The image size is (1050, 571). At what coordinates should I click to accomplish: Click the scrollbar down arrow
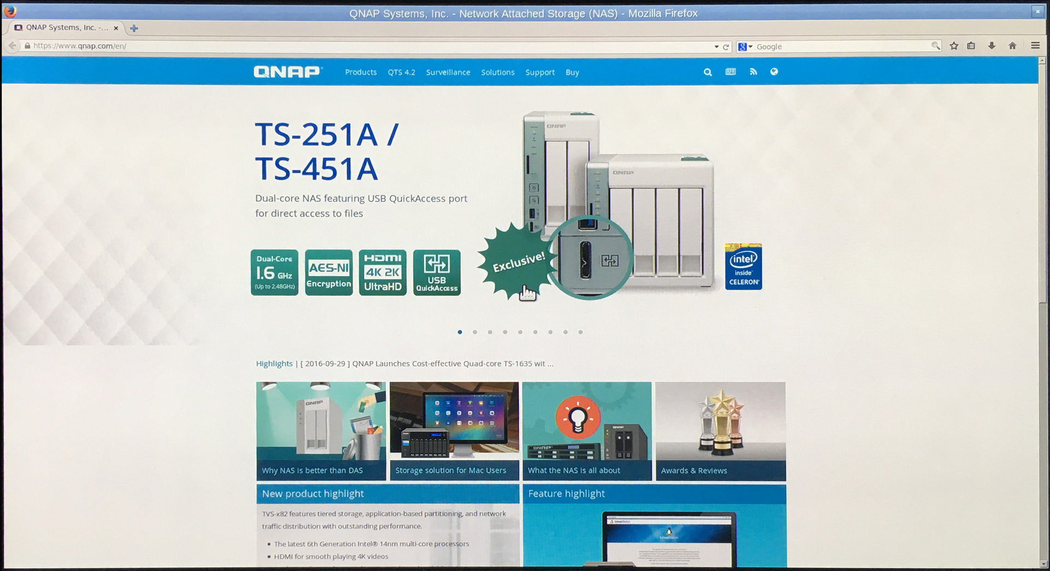pos(1043,563)
